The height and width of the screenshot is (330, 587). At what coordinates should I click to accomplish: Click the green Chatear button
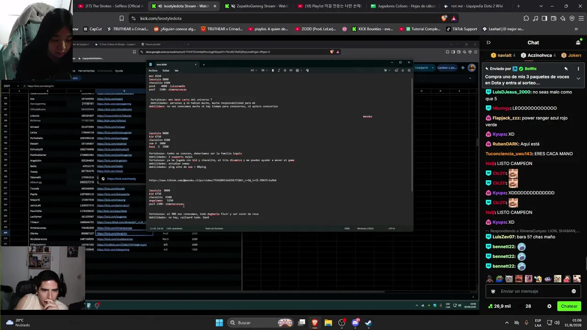[x=569, y=306]
